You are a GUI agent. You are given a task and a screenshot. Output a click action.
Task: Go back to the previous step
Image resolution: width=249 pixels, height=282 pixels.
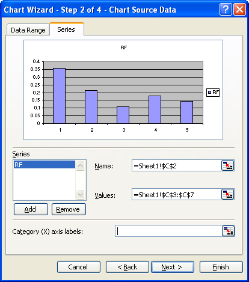point(128,267)
